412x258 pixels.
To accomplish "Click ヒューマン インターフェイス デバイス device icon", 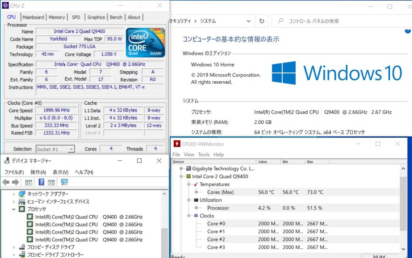I will coord(22,201).
